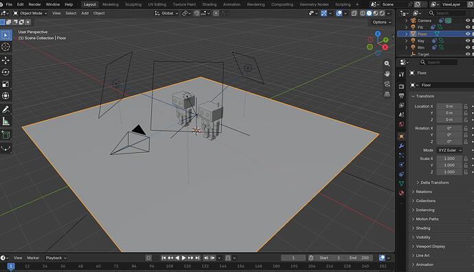Image resolution: width=474 pixels, height=272 pixels.
Task: Select the Annotate tool
Action: [5, 110]
